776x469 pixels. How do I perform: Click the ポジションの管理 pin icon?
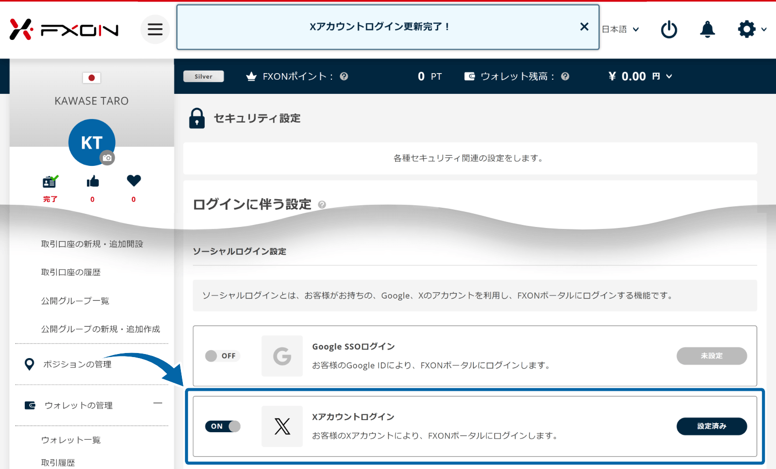[29, 364]
